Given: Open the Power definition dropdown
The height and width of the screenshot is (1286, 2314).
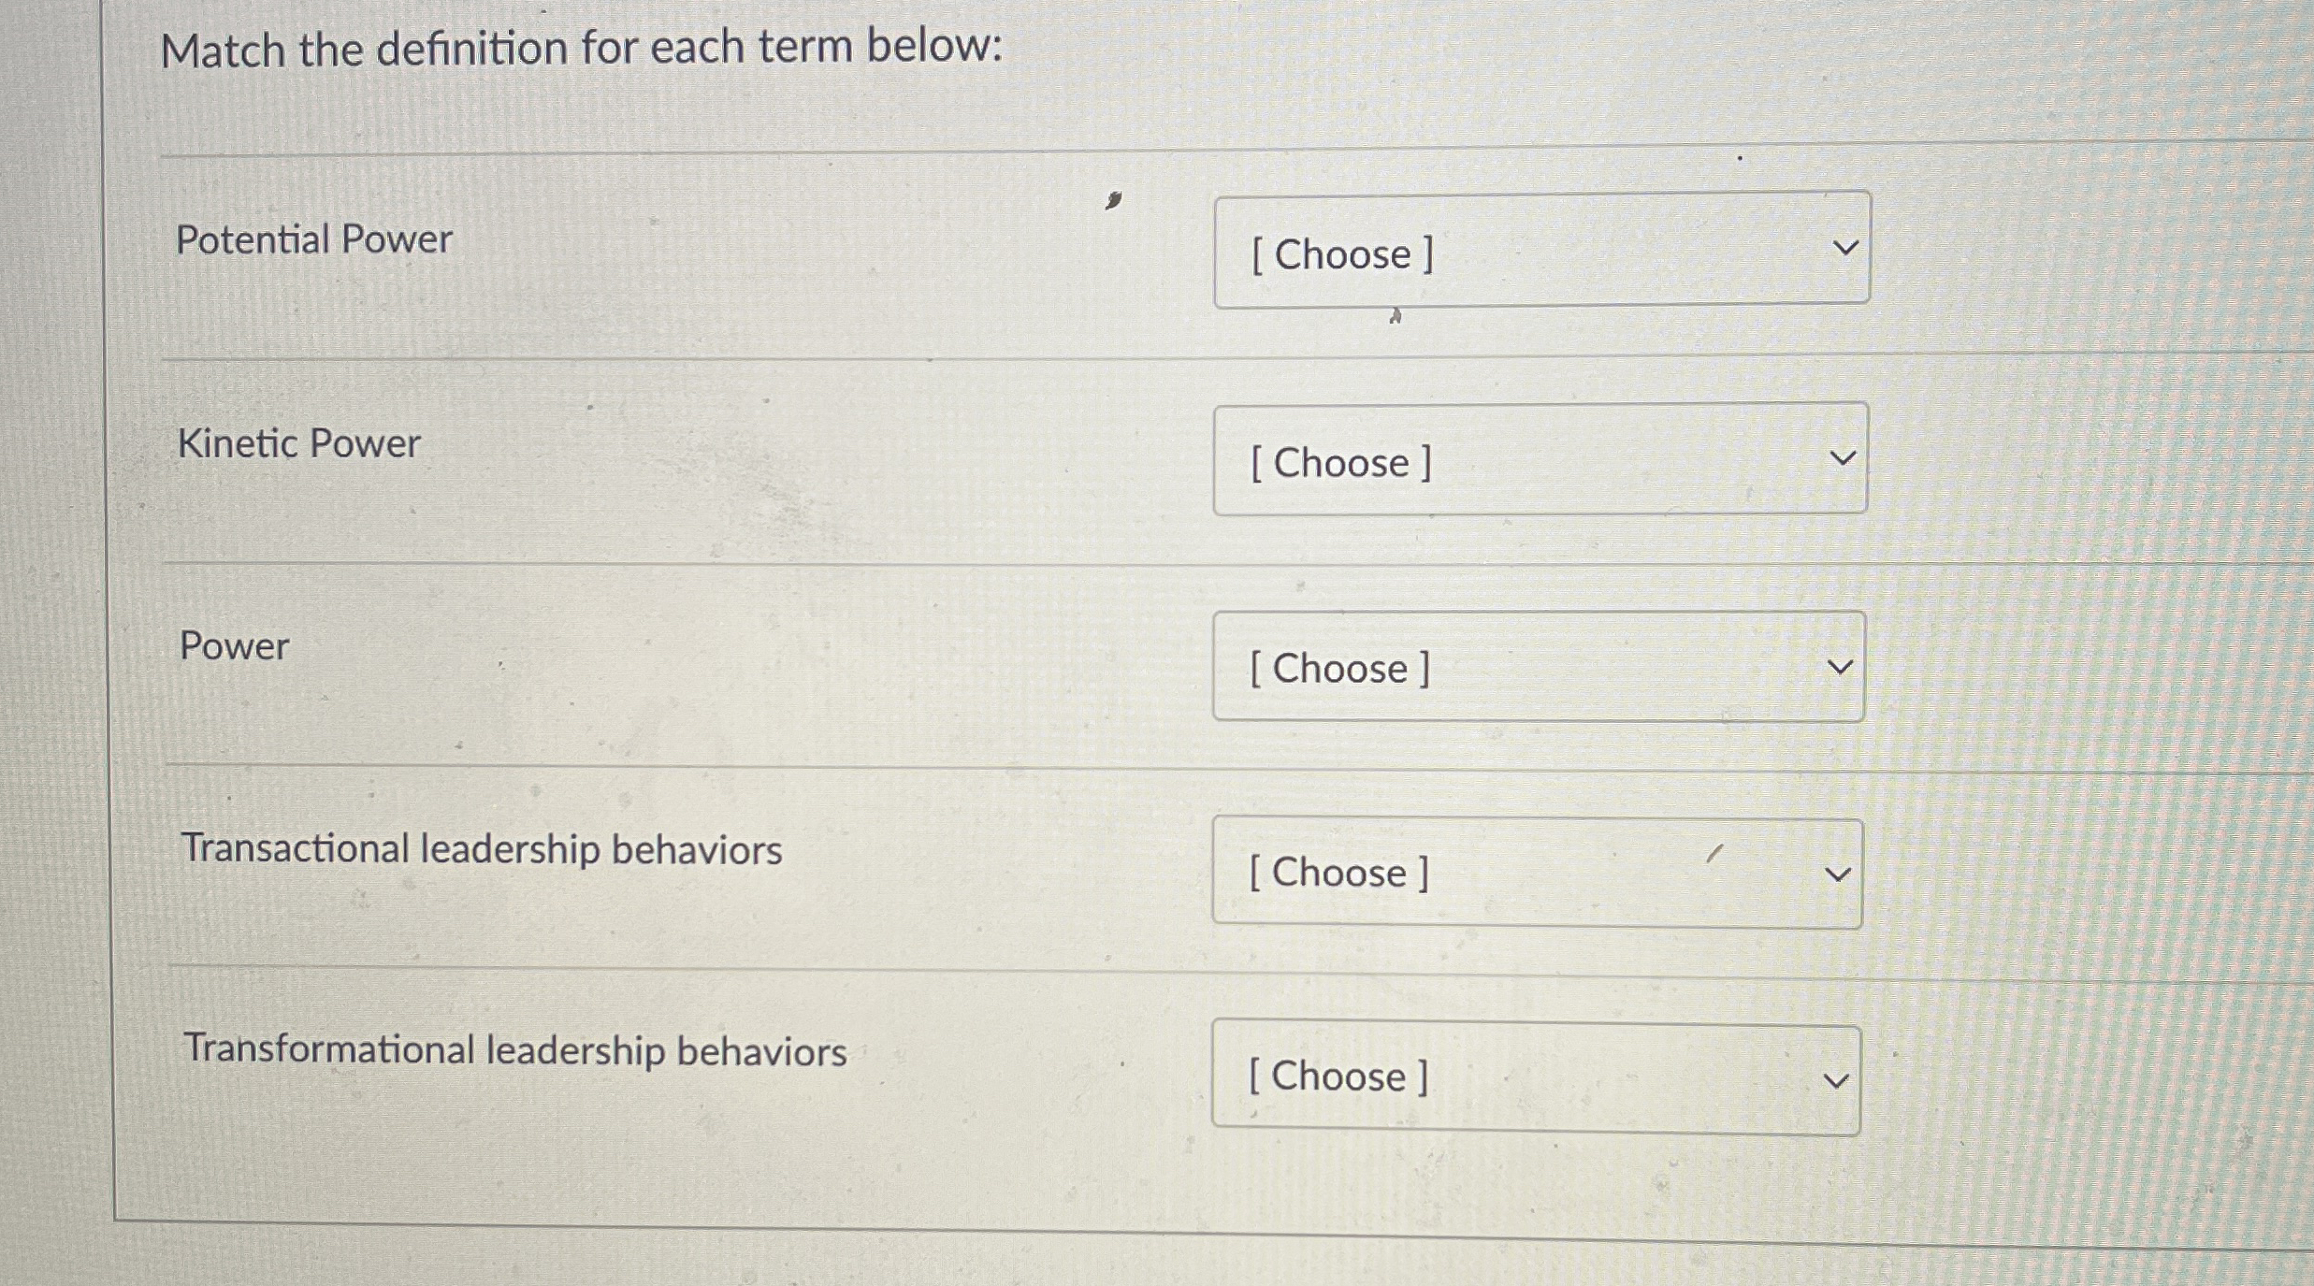Looking at the screenshot, I should pyautogui.click(x=1537, y=665).
